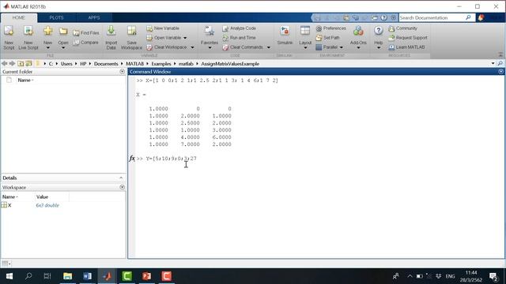Open Windows search from the taskbar

(x=28, y=276)
